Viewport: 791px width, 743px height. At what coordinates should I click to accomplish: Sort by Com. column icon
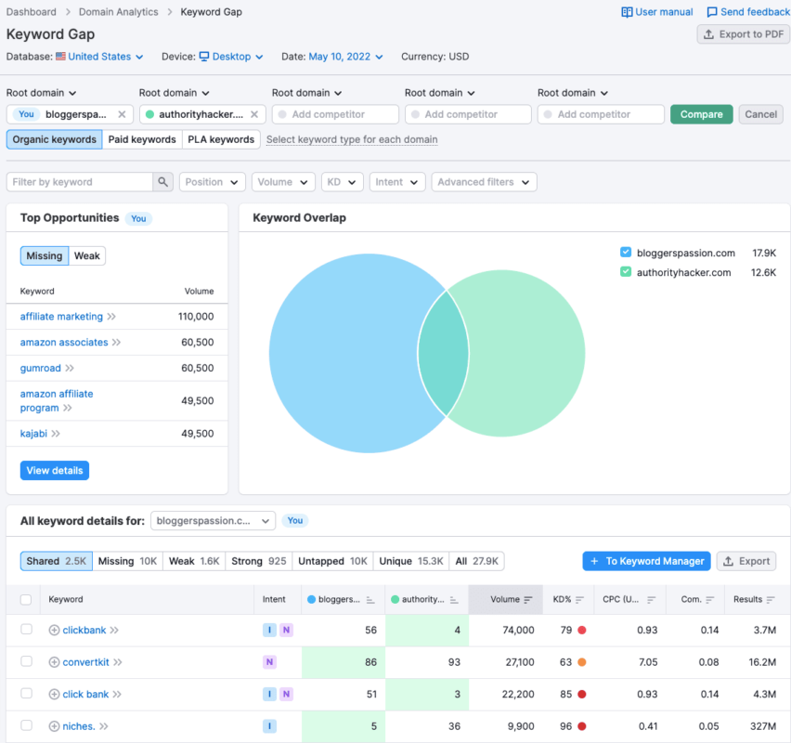click(x=710, y=600)
